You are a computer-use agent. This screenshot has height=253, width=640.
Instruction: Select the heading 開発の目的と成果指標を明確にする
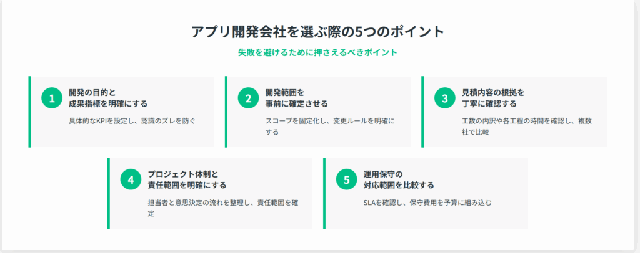108,98
